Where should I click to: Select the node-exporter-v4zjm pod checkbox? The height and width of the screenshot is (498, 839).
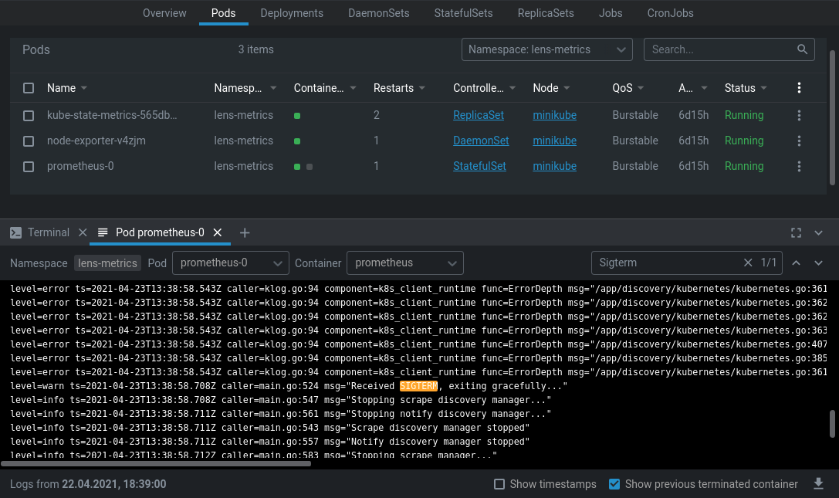point(29,141)
